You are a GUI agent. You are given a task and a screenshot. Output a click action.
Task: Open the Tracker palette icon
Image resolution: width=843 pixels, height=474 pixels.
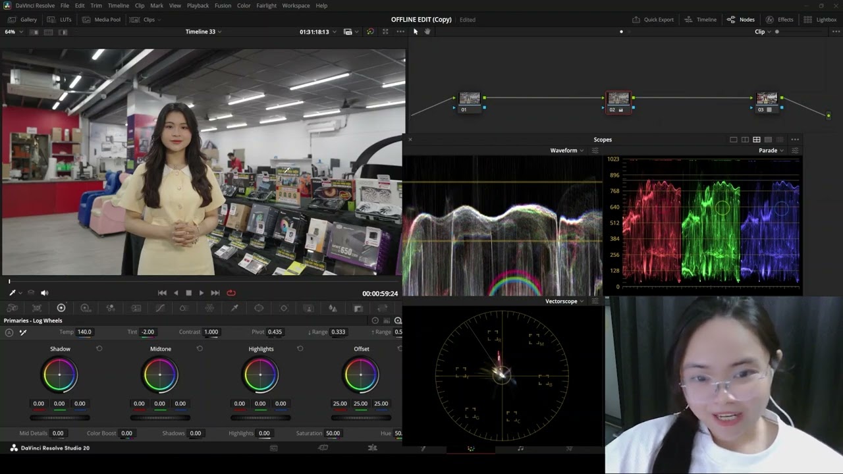coord(284,308)
